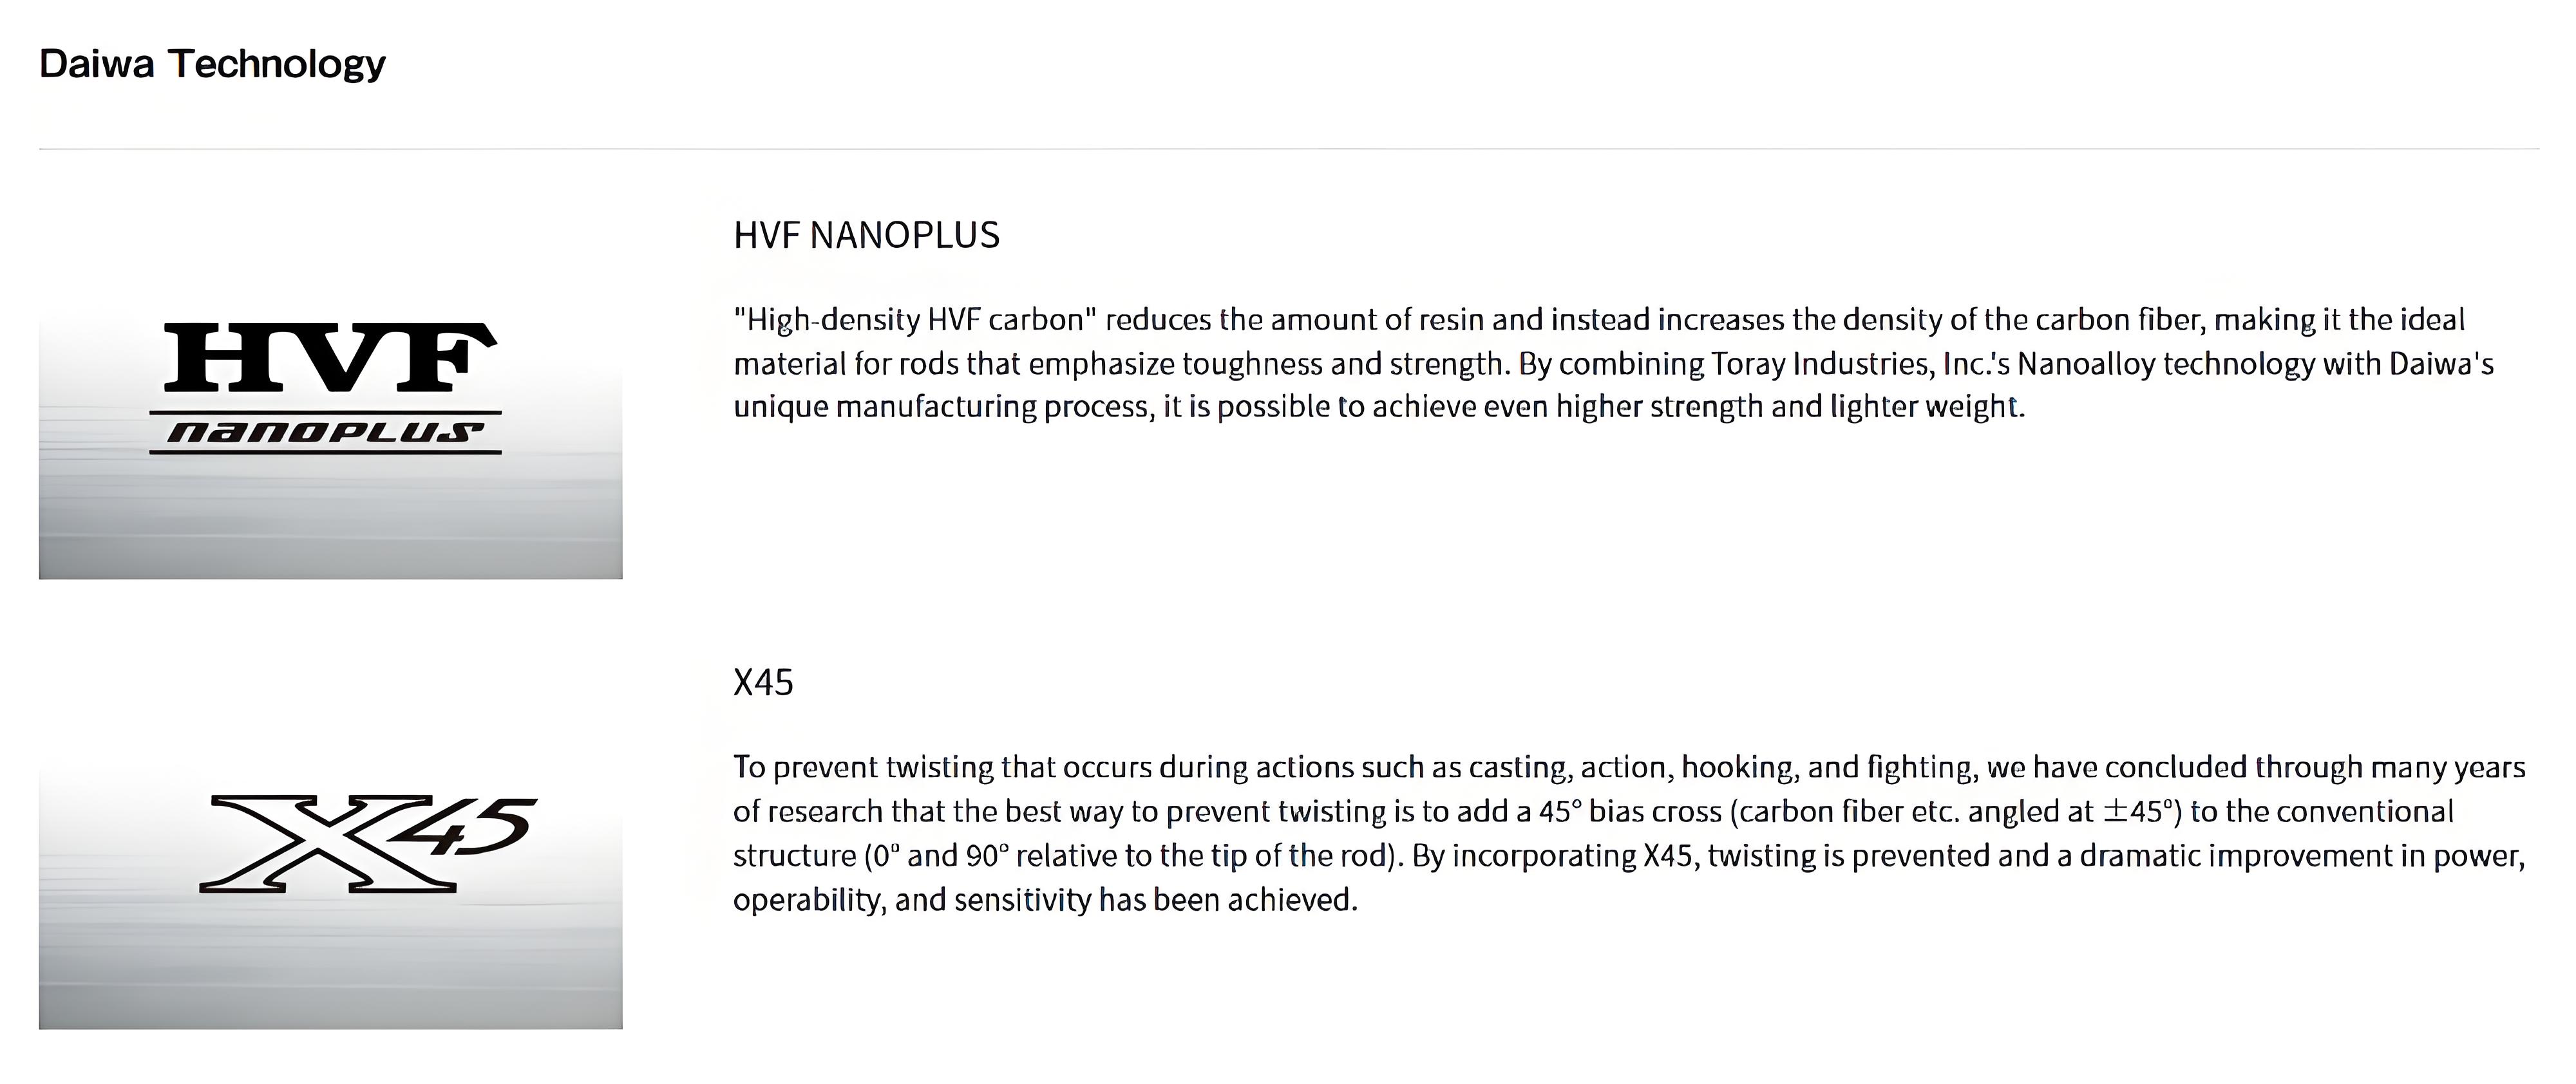This screenshot has height=1084, width=2576.
Task: Select the "HVF NANOPLUS" section title
Action: click(866, 235)
